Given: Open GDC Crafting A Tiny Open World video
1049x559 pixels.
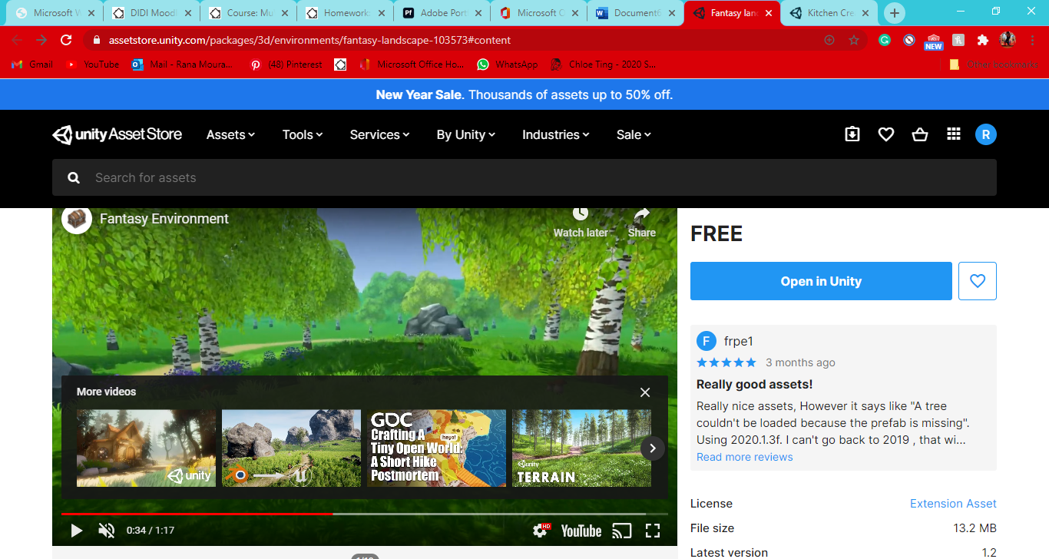Looking at the screenshot, I should [x=436, y=448].
